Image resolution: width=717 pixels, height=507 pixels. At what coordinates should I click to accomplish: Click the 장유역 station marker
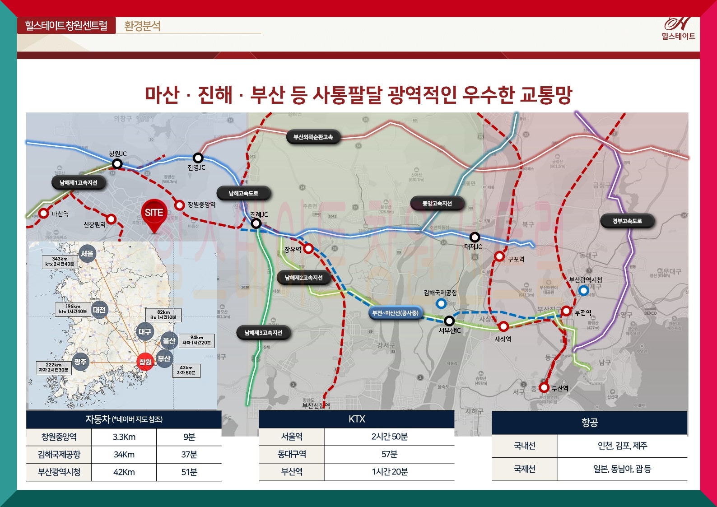click(x=308, y=248)
